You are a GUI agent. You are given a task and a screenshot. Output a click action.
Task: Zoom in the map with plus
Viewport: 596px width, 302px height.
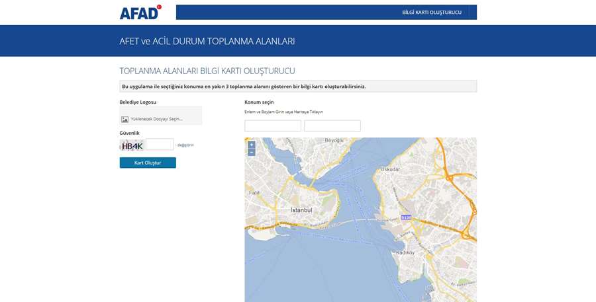tap(251, 145)
